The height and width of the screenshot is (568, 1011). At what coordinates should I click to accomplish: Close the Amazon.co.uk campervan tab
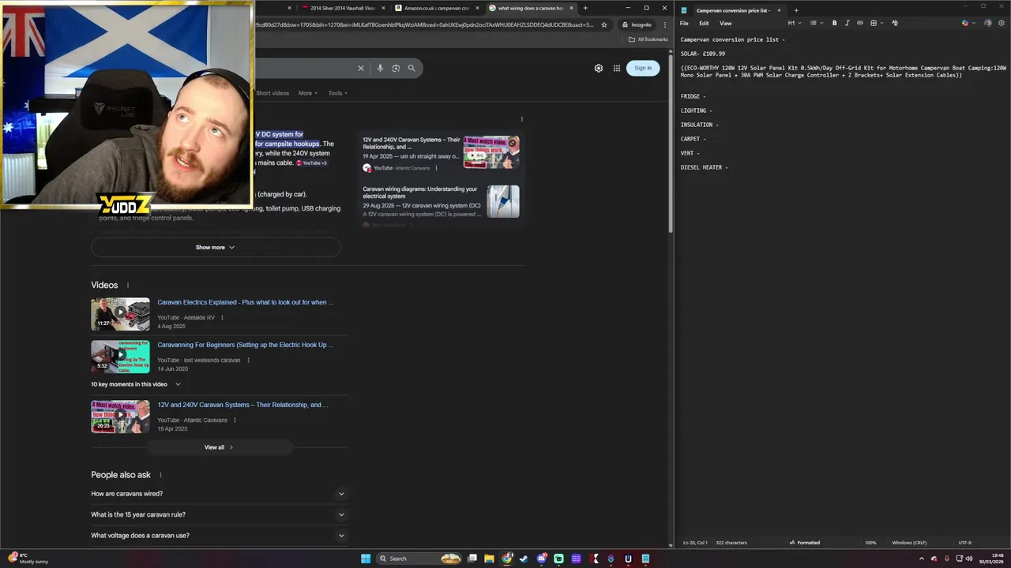[x=477, y=8]
